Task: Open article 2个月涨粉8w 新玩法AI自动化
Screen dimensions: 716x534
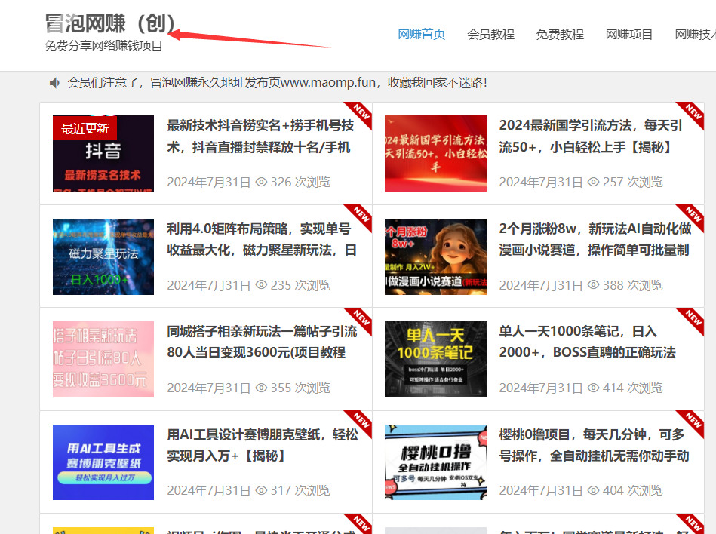Action: tap(594, 239)
